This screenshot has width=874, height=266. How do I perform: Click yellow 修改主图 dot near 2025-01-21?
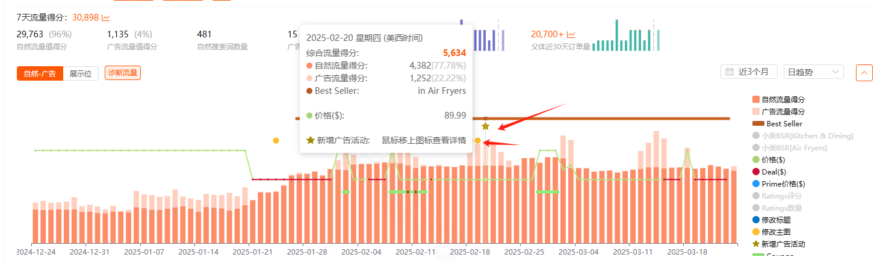(276, 140)
